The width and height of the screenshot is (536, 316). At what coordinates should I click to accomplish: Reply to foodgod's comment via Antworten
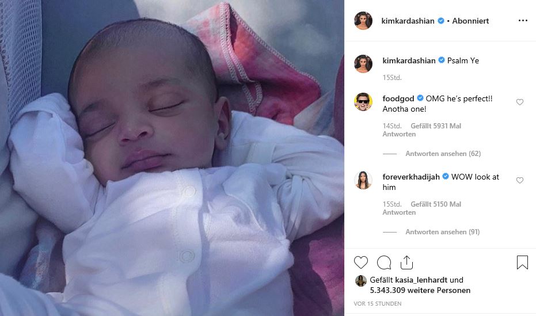point(399,134)
